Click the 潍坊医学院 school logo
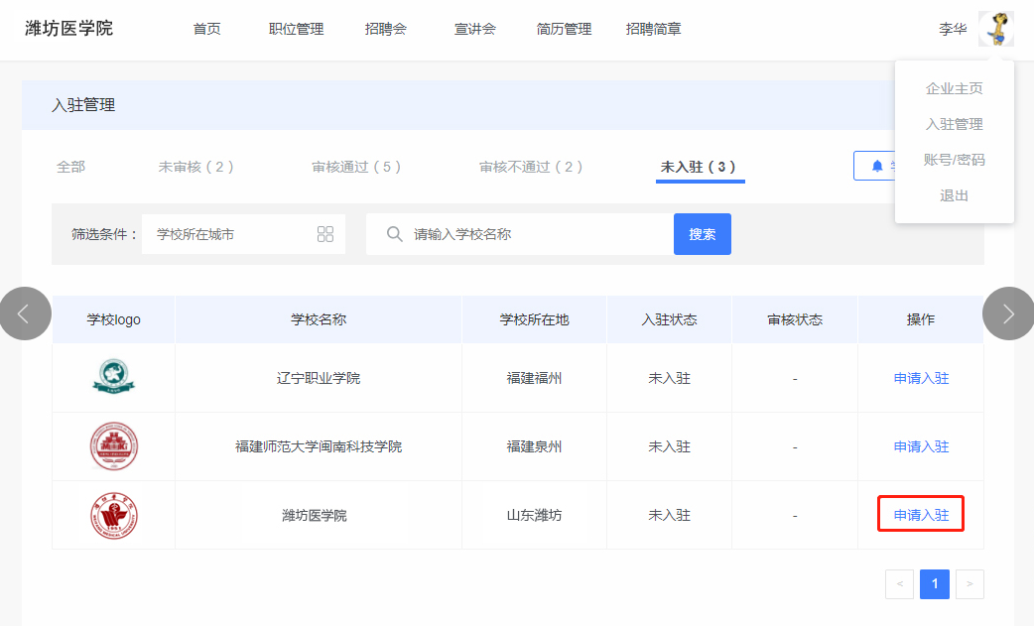The width and height of the screenshot is (1034, 626). pyautogui.click(x=114, y=515)
